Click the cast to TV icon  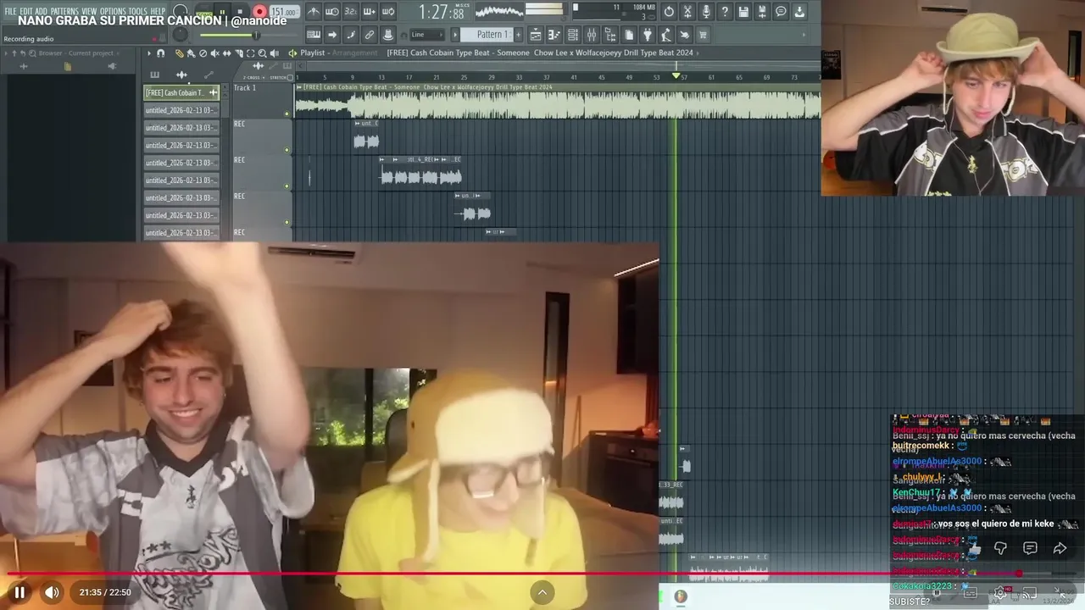1030,593
